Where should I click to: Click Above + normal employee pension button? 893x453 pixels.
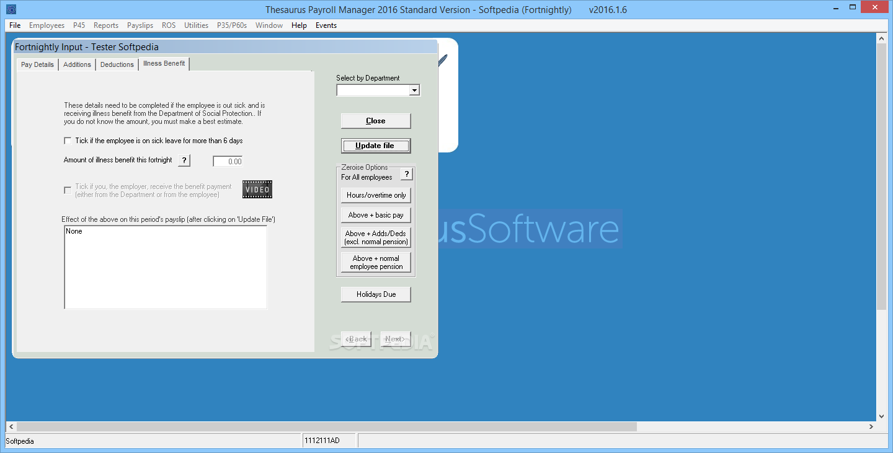(x=376, y=262)
